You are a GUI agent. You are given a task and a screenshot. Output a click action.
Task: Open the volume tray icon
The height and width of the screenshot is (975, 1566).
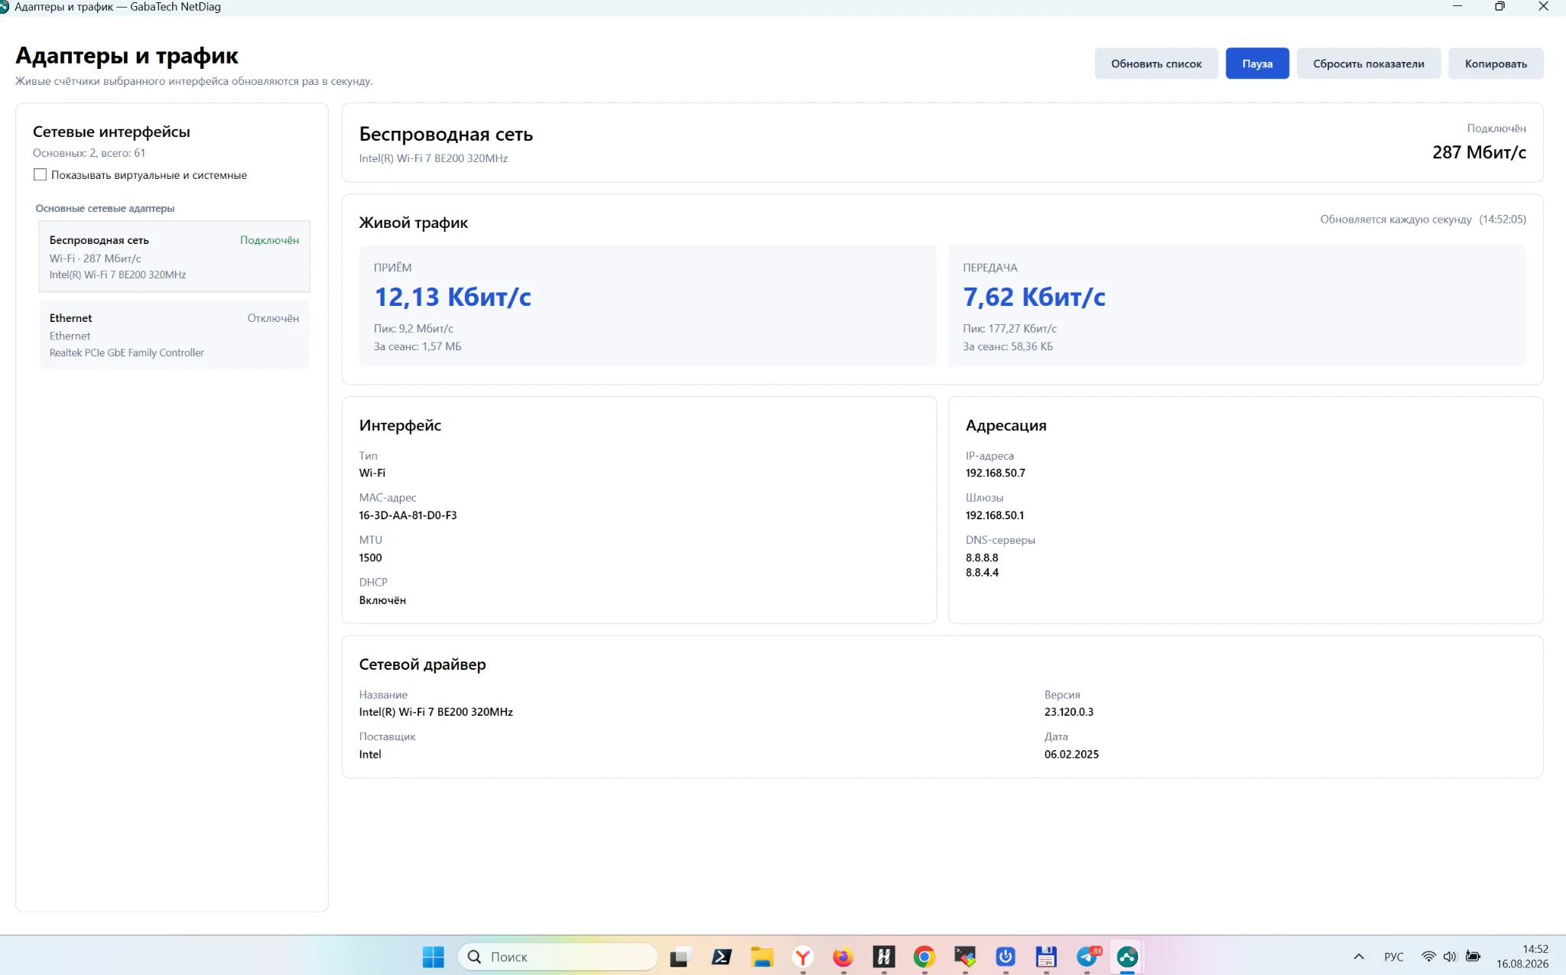pos(1450,957)
